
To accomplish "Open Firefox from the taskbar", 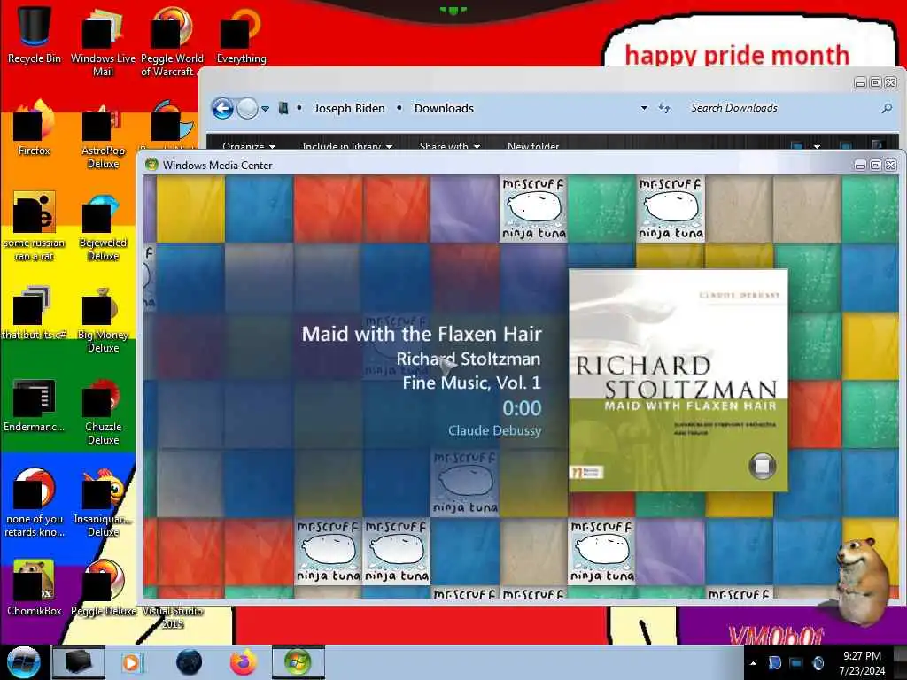I will (x=243, y=662).
